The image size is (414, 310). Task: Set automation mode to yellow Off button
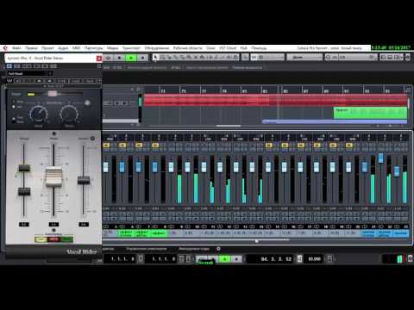[x=41, y=239]
